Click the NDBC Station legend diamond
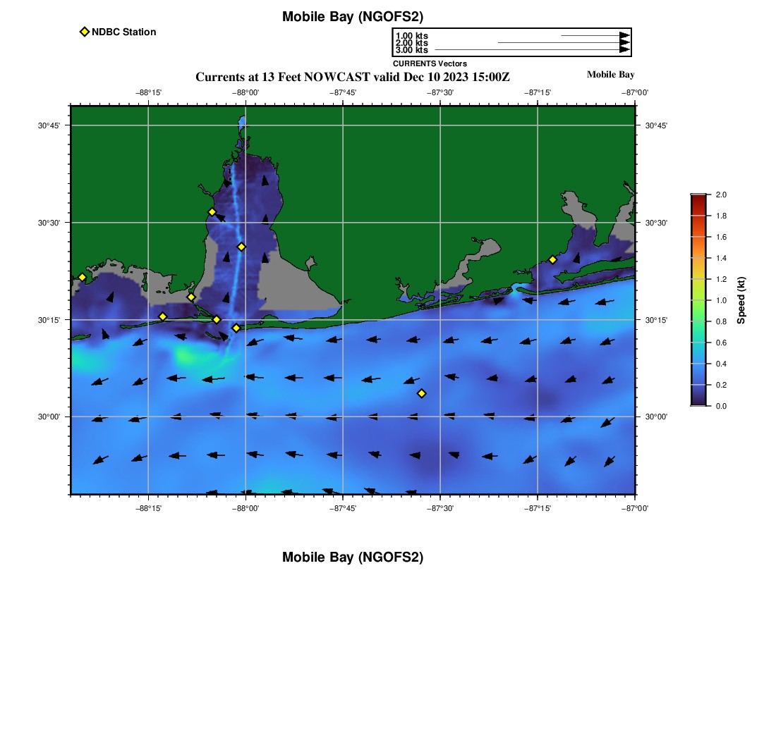The height and width of the screenshot is (740, 776). (85, 32)
